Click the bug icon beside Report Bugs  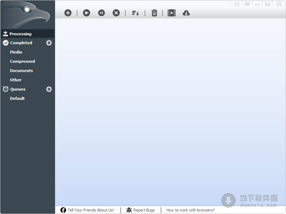coord(129,210)
